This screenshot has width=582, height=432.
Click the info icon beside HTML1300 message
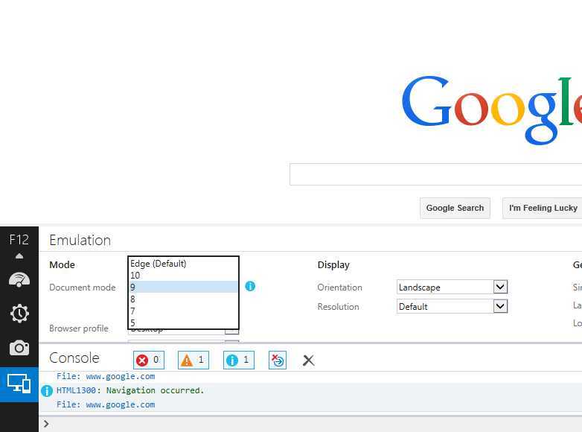tap(47, 391)
